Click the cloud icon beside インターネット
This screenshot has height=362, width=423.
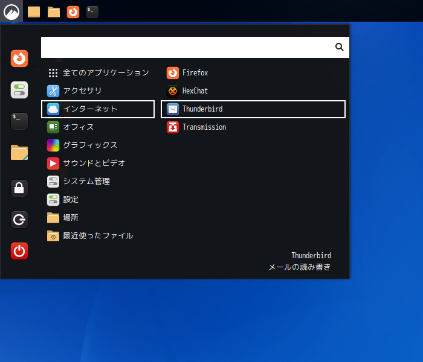click(x=53, y=109)
